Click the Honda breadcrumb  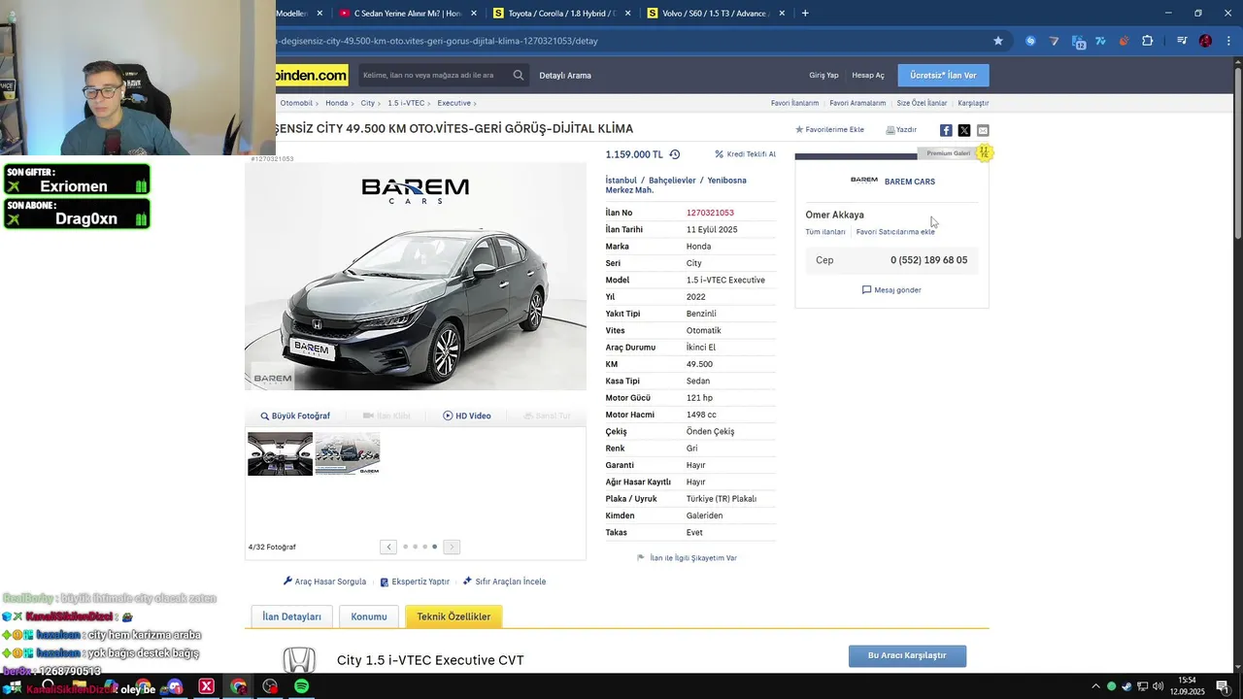[336, 103]
